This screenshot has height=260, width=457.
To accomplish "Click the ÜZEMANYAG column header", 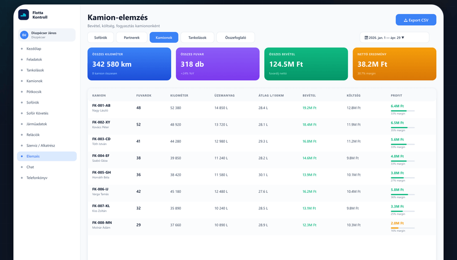I will point(224,95).
